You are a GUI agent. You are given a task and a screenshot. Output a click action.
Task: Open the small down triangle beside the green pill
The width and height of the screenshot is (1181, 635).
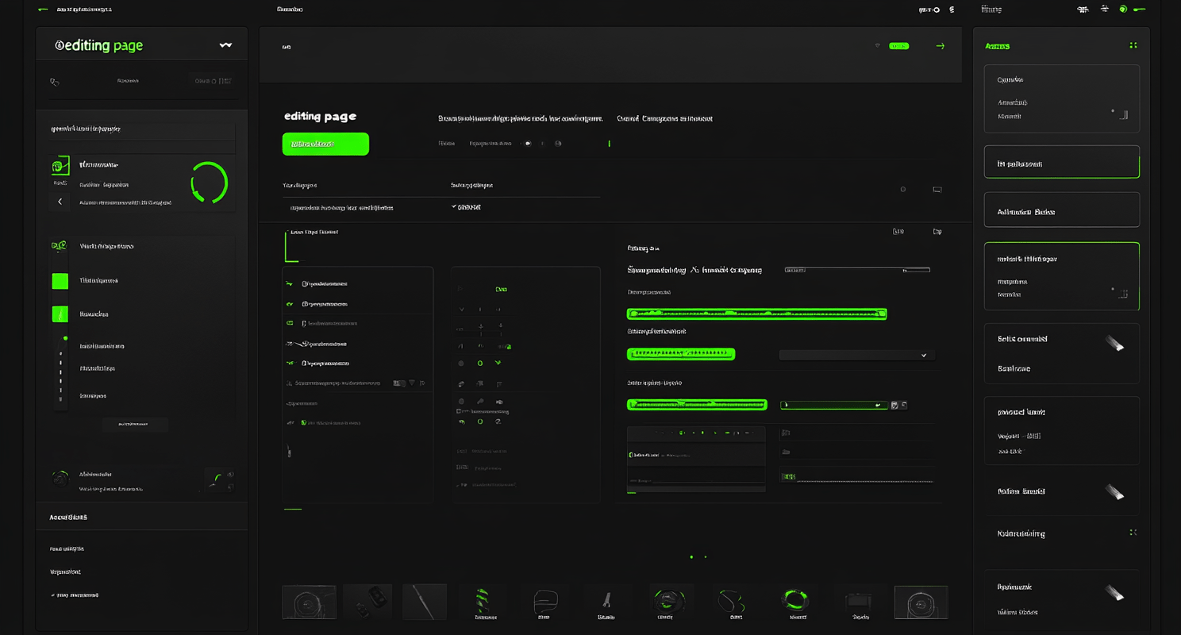coord(877,46)
